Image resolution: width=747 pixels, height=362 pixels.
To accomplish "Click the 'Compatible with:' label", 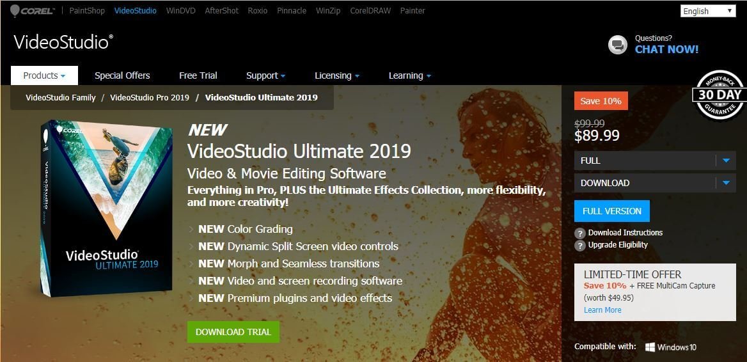I will click(x=605, y=346).
